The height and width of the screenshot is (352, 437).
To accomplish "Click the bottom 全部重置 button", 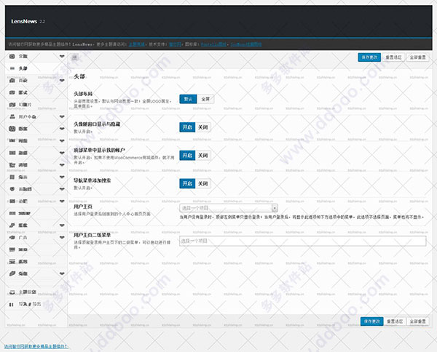I will pyautogui.click(x=417, y=321).
